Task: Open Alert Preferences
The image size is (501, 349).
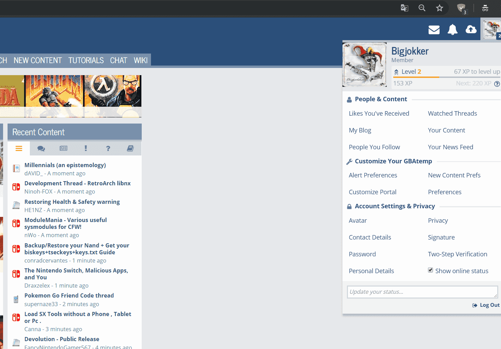Action: point(373,175)
